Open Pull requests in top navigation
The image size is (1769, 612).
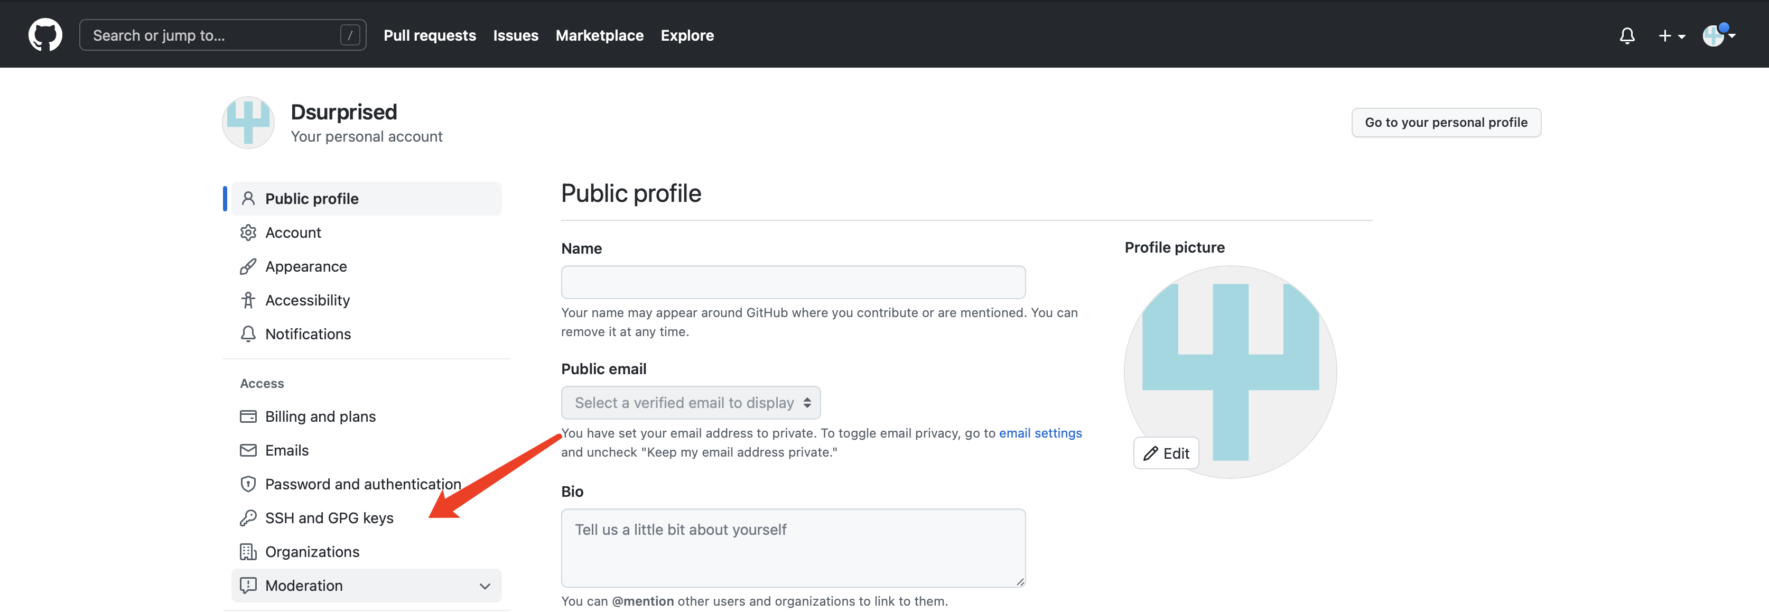coord(429,35)
